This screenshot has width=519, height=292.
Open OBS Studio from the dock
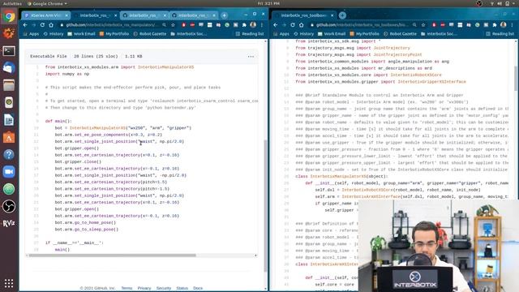coord(9,206)
